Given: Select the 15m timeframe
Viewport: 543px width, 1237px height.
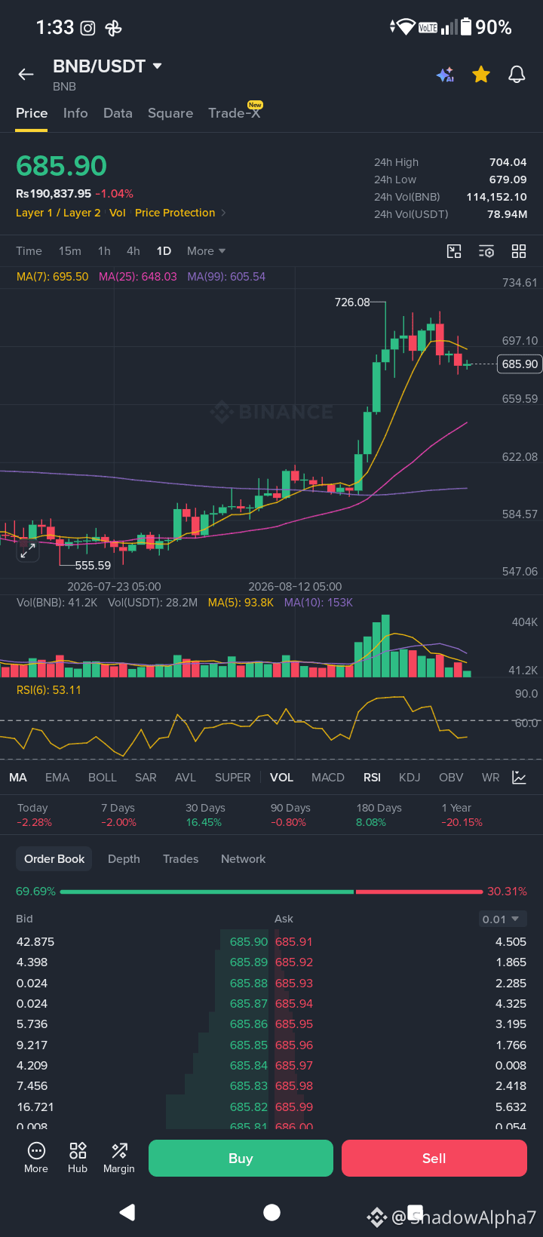Looking at the screenshot, I should click(x=70, y=251).
